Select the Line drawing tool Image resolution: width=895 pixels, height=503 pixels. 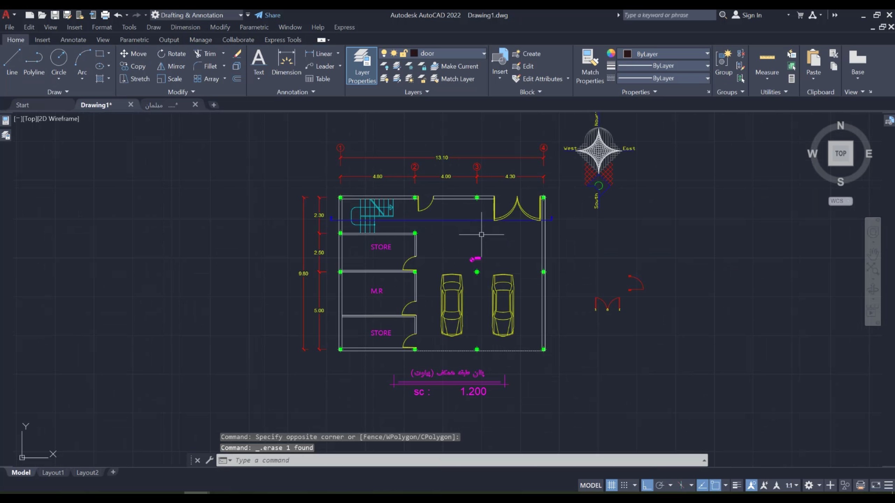(12, 62)
